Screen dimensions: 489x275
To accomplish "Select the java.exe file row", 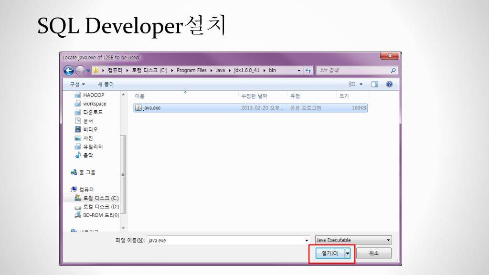I will pos(250,108).
